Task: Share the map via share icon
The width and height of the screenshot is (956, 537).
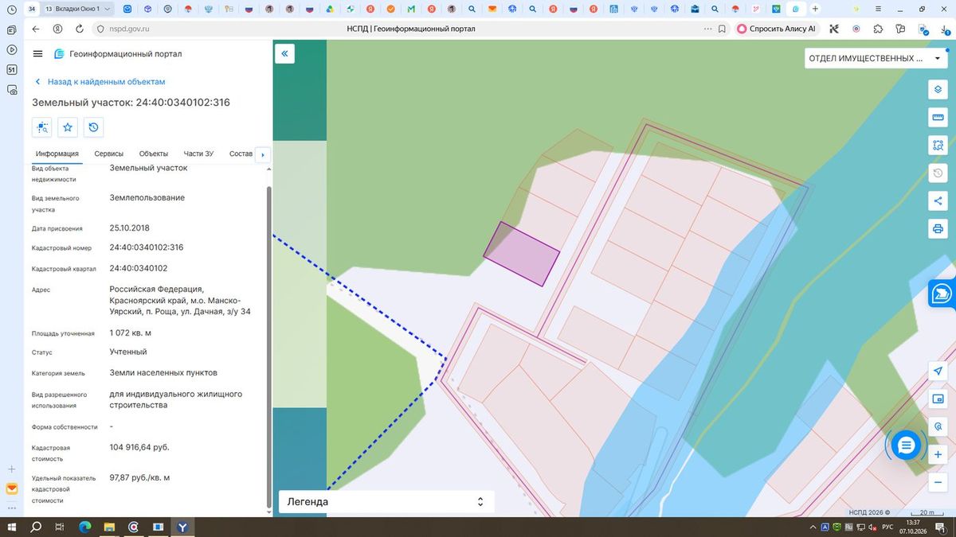Action: point(938,200)
